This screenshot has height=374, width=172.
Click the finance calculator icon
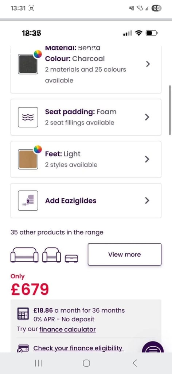[23, 313]
